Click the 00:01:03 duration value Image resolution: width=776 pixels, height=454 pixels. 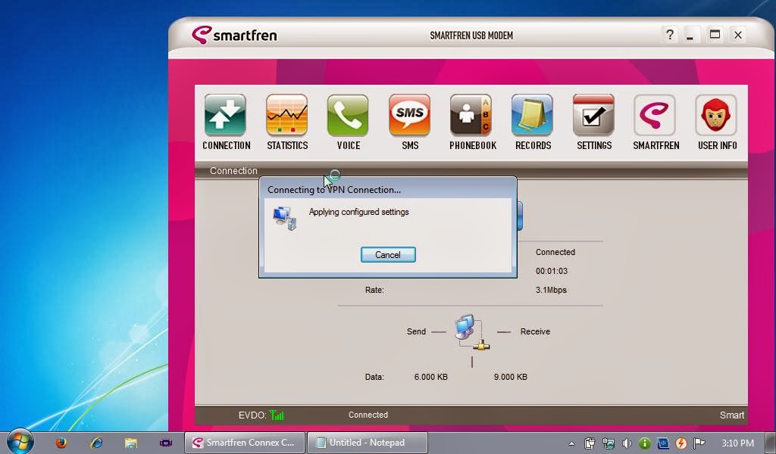point(552,271)
